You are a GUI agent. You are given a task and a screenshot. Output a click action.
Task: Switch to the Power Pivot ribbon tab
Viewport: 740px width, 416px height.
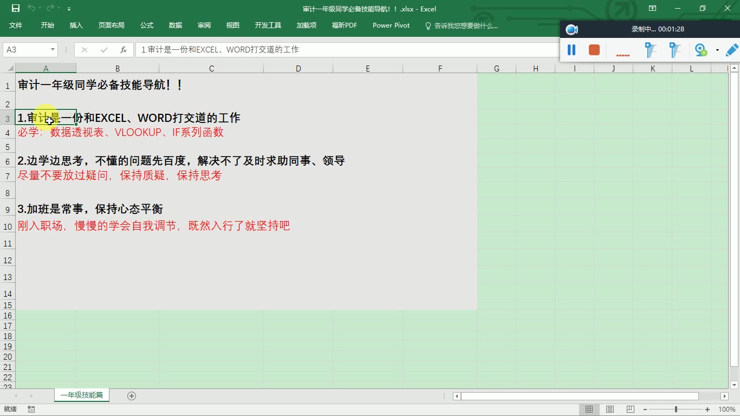pyautogui.click(x=391, y=25)
